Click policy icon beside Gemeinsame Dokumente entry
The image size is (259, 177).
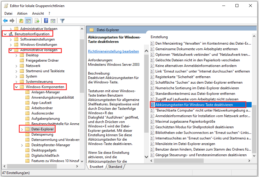point(152,49)
